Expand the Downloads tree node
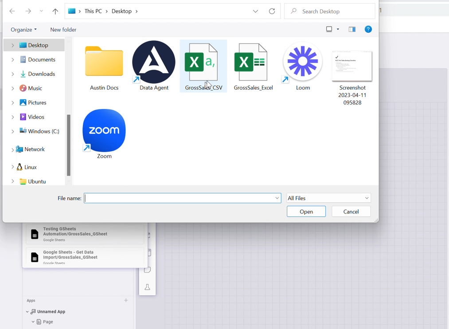The image size is (449, 329). [x=12, y=74]
